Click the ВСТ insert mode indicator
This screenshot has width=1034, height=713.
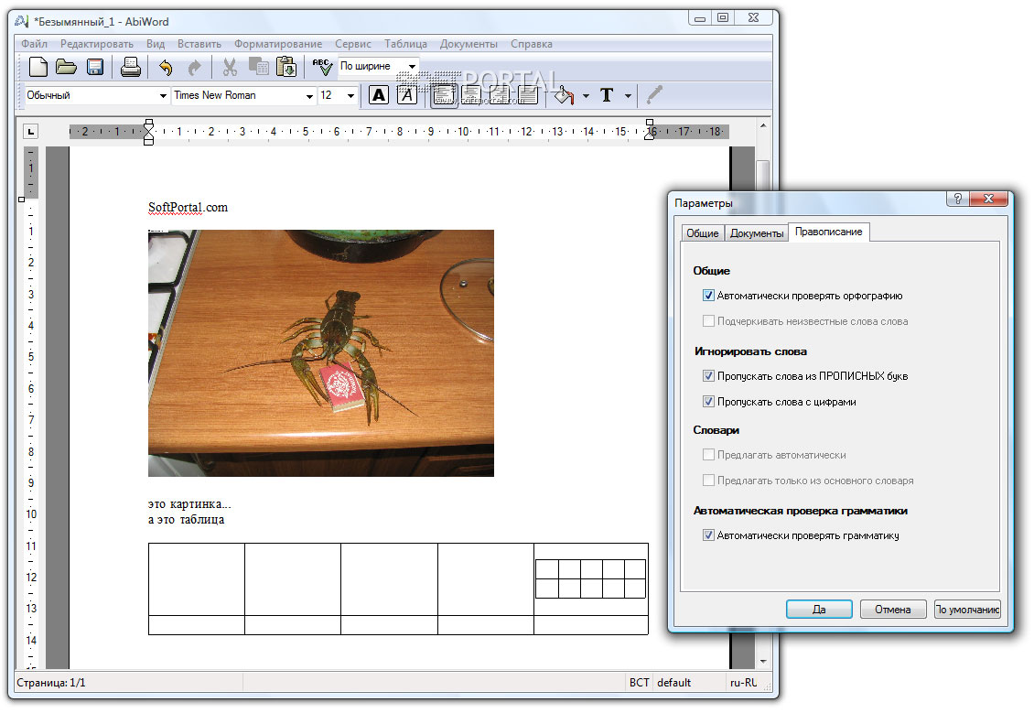(639, 683)
